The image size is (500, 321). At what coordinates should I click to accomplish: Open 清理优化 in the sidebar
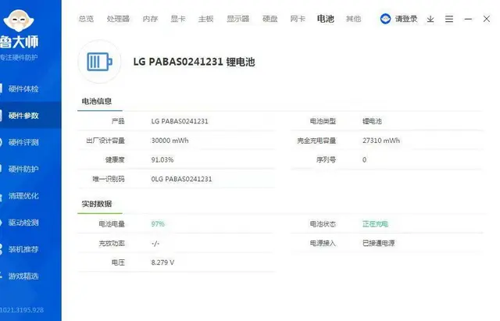(x=23, y=196)
